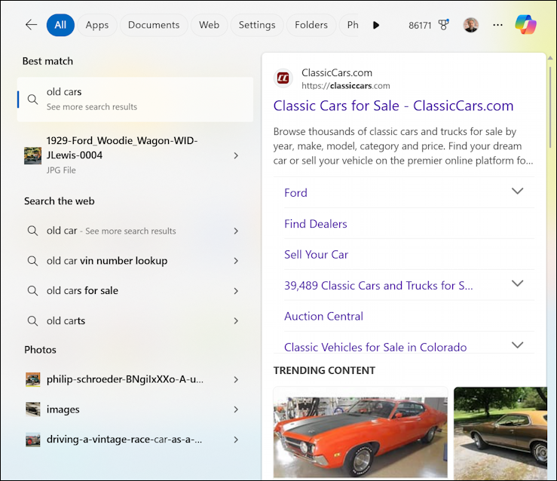Open '39,489 Classic Cars and Trucks for S...' link
557x481 pixels.
tap(378, 286)
